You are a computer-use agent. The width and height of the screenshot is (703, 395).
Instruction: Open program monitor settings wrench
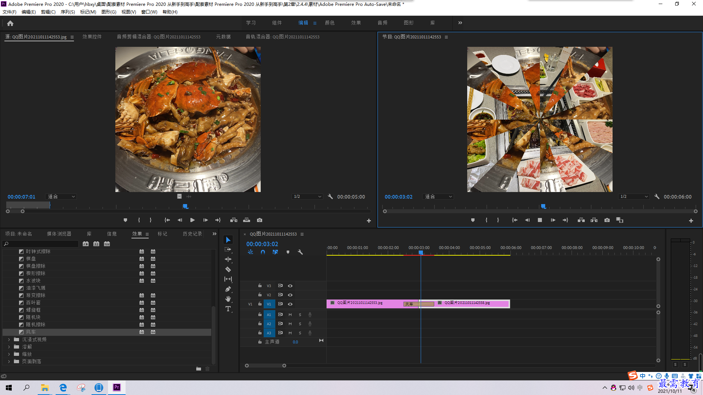(x=657, y=197)
